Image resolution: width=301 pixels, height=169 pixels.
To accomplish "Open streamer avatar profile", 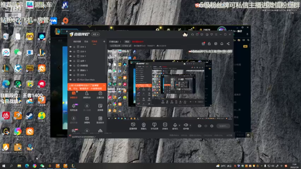I will point(185,35).
